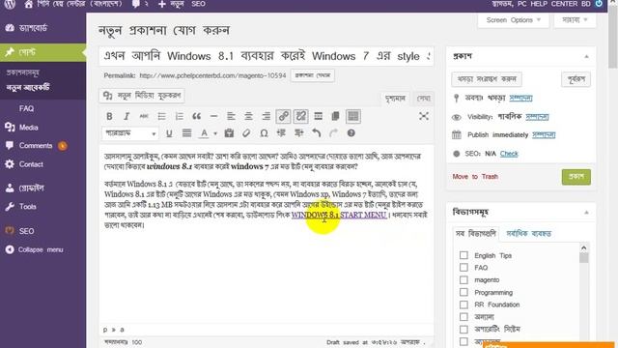
Task: Align text right
Action: [x=267, y=116]
